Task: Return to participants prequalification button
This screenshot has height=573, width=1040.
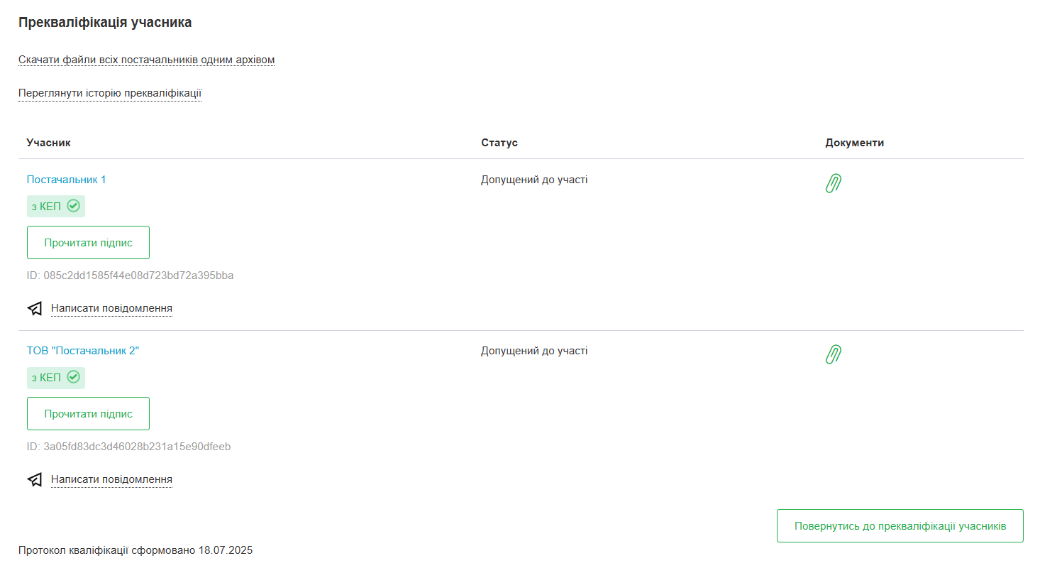Action: (900, 526)
